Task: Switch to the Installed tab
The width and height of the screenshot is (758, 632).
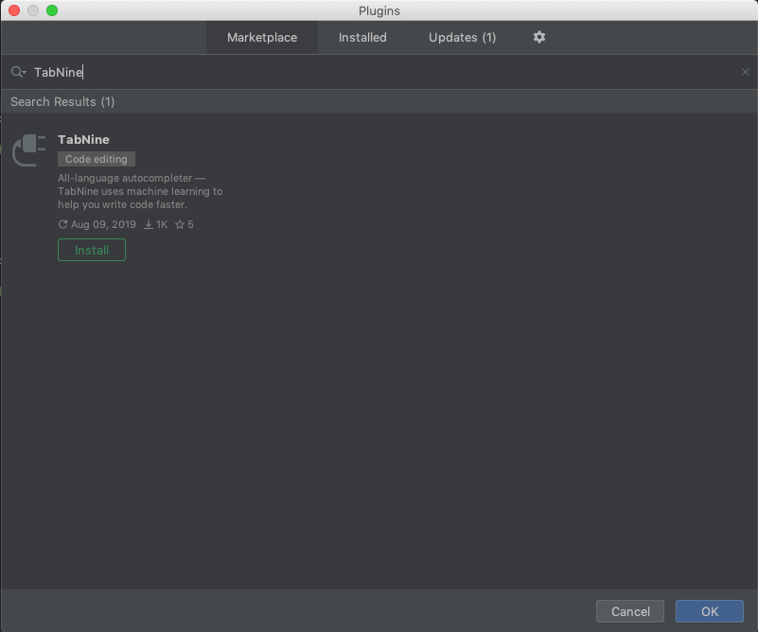Action: 362,37
